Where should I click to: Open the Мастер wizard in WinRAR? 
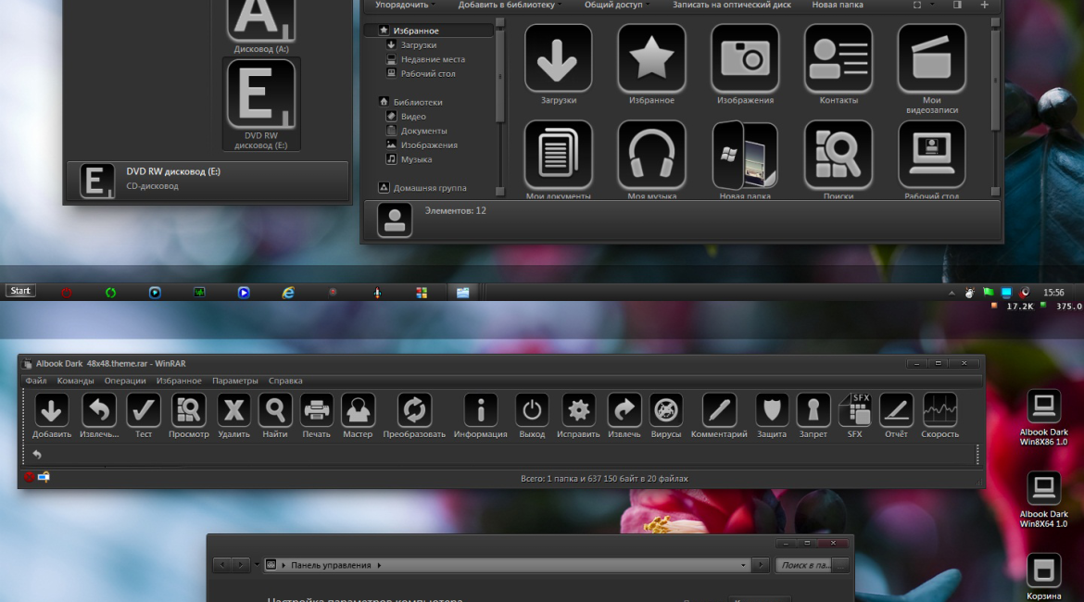[x=358, y=410]
